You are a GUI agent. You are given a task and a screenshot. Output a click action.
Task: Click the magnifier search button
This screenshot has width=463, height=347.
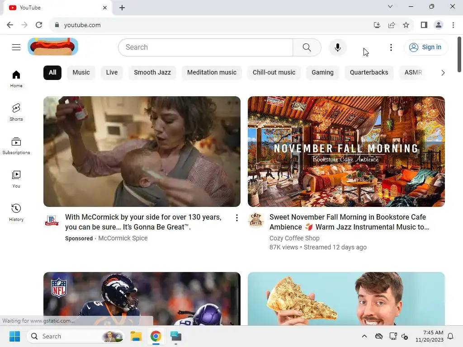point(307,47)
